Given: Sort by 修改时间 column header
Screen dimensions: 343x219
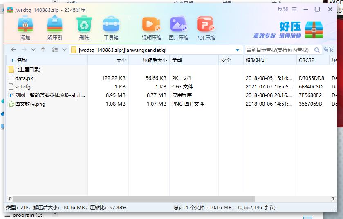Looking at the screenshot, I should tap(270, 60).
